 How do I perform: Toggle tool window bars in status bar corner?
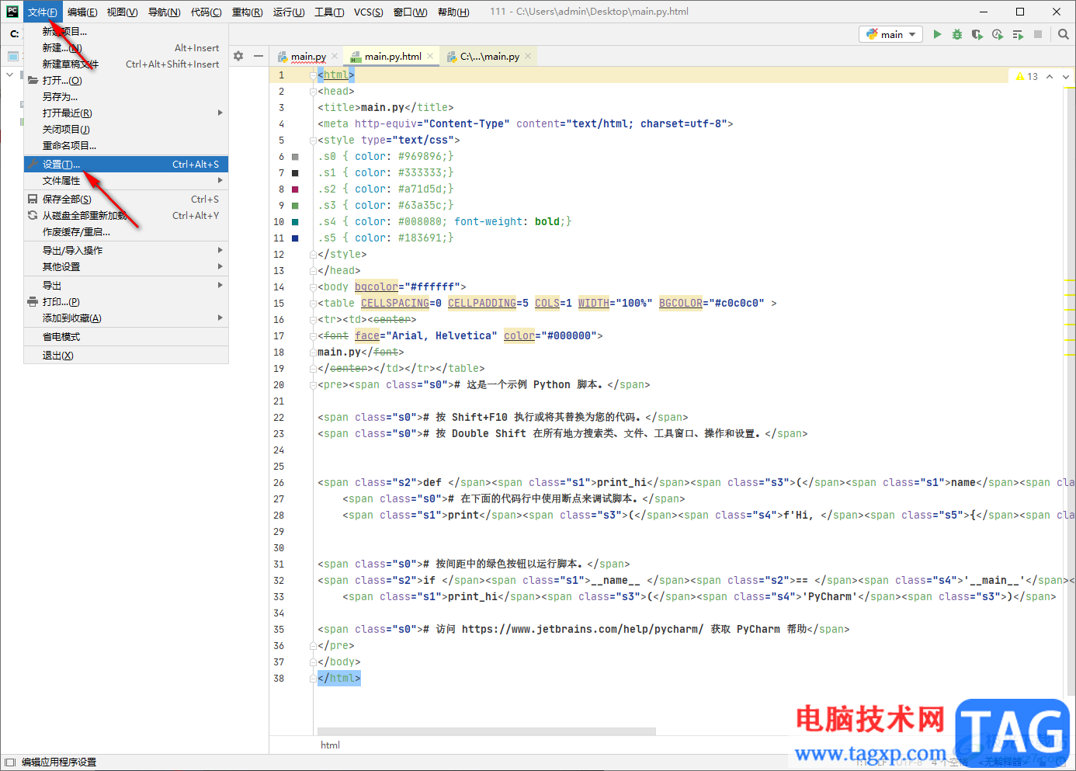[10, 762]
